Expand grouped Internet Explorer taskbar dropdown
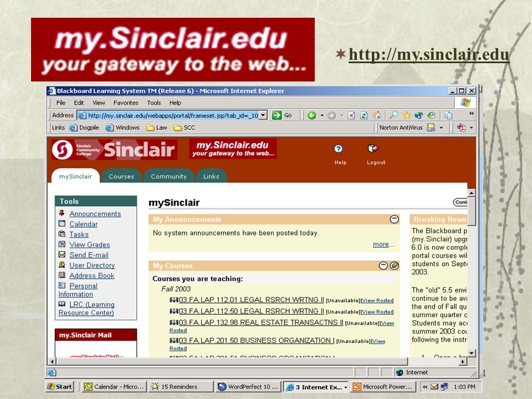Viewport: 532px width, 399px height. click(346, 387)
